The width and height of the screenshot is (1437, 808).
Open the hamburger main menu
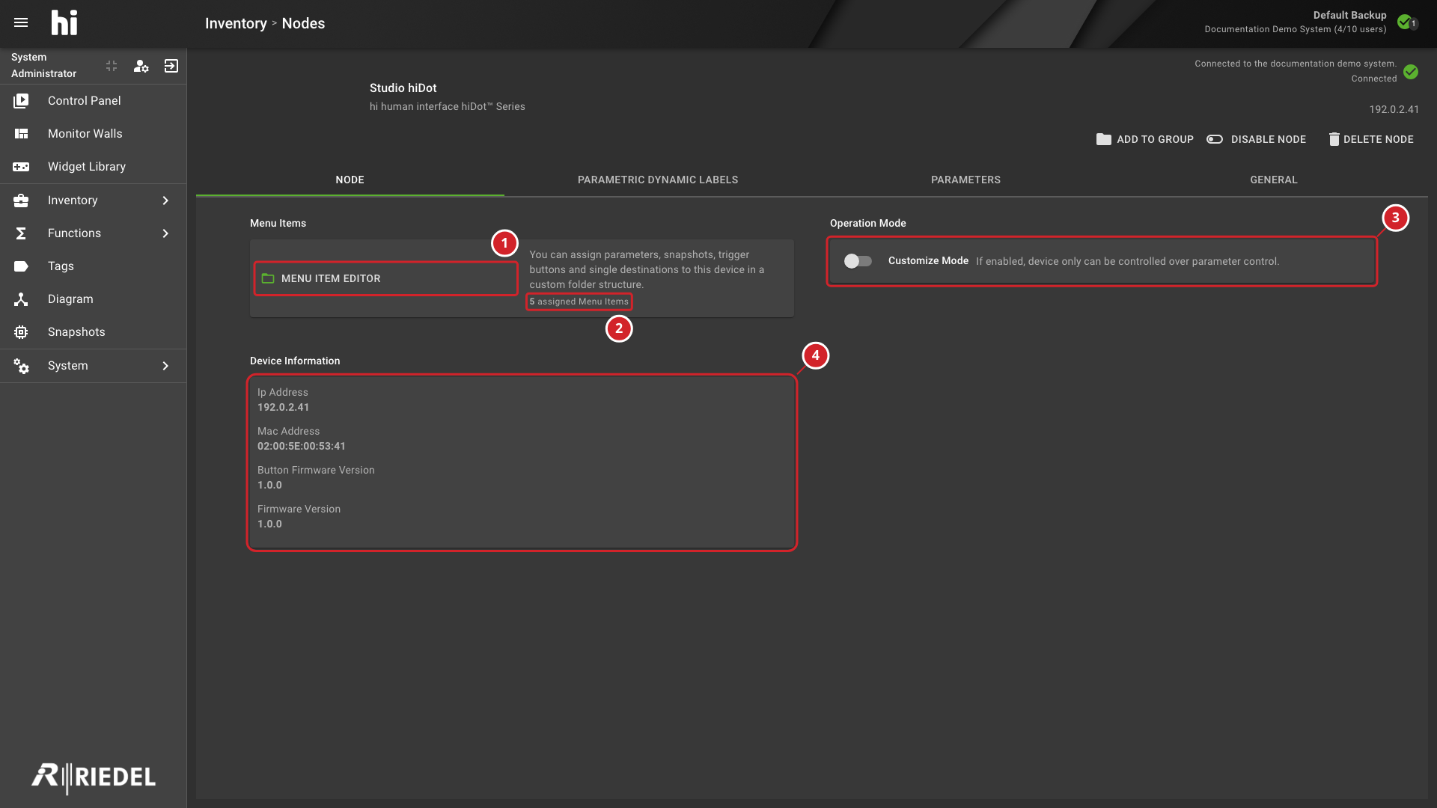click(21, 22)
